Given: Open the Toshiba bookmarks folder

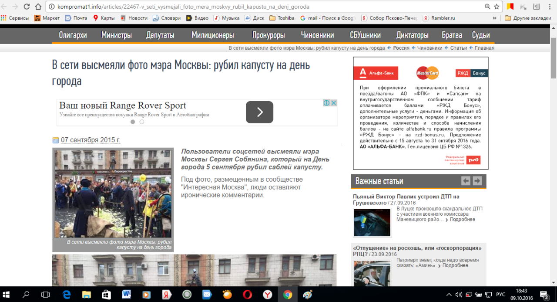Looking at the screenshot, I should coord(282,18).
